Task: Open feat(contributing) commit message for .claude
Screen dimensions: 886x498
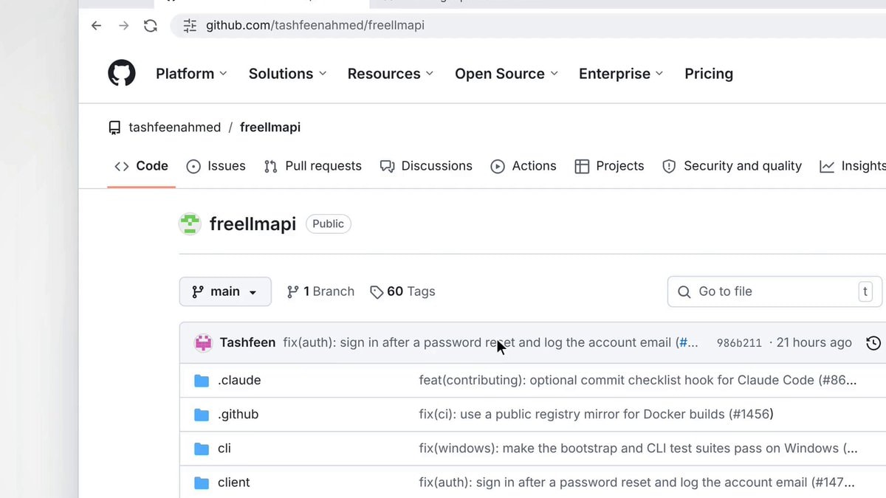Action: point(638,381)
